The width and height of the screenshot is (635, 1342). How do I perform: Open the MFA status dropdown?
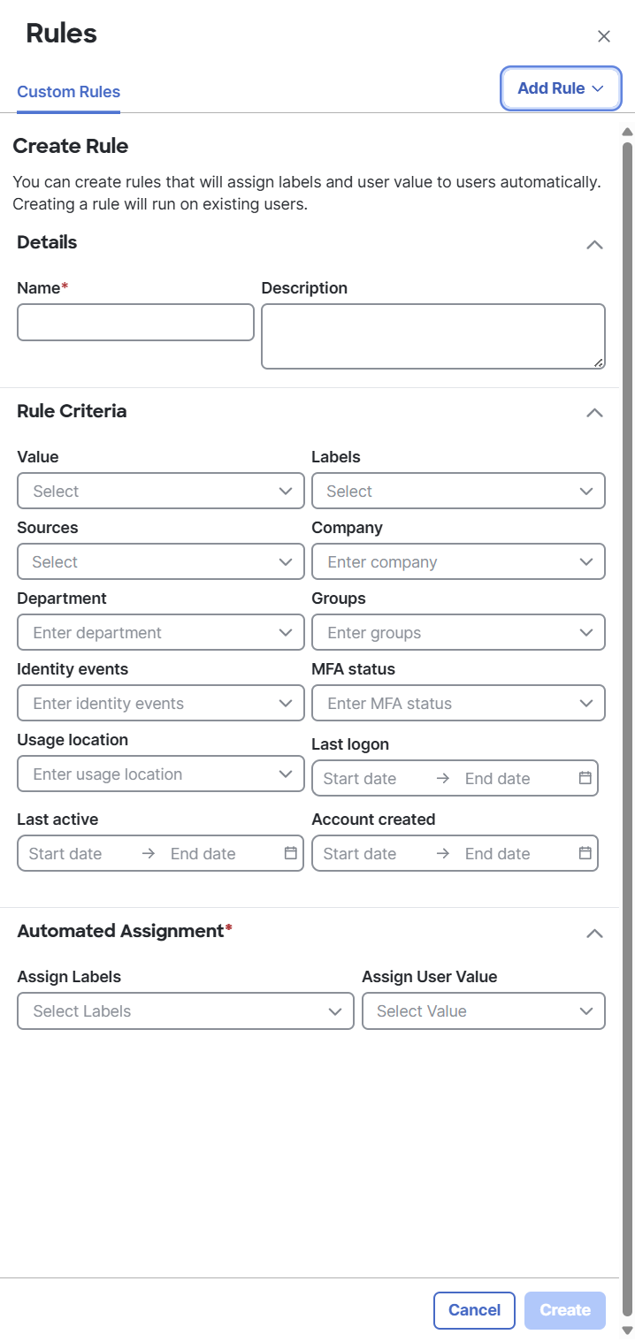(x=458, y=703)
